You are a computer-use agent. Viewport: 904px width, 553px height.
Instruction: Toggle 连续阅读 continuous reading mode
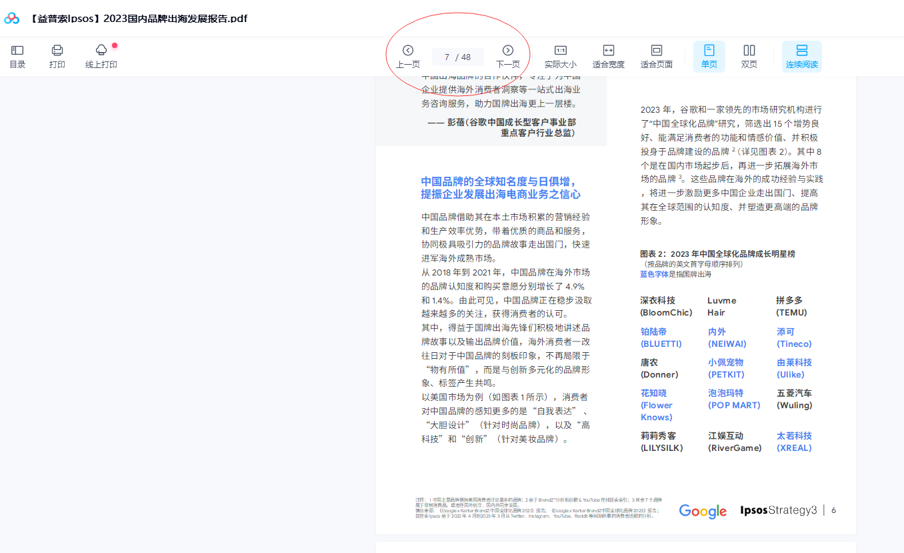802,56
